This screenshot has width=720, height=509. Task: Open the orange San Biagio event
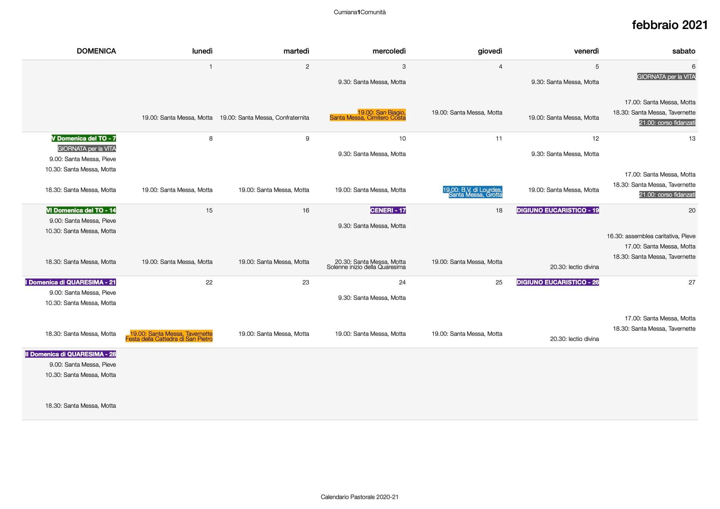click(x=368, y=115)
